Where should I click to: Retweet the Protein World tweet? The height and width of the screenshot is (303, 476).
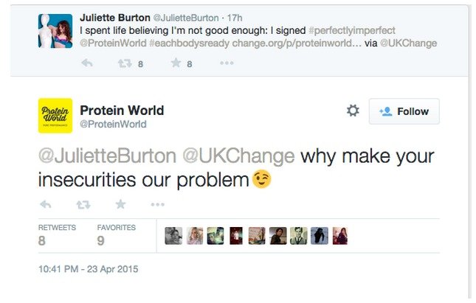(83, 204)
